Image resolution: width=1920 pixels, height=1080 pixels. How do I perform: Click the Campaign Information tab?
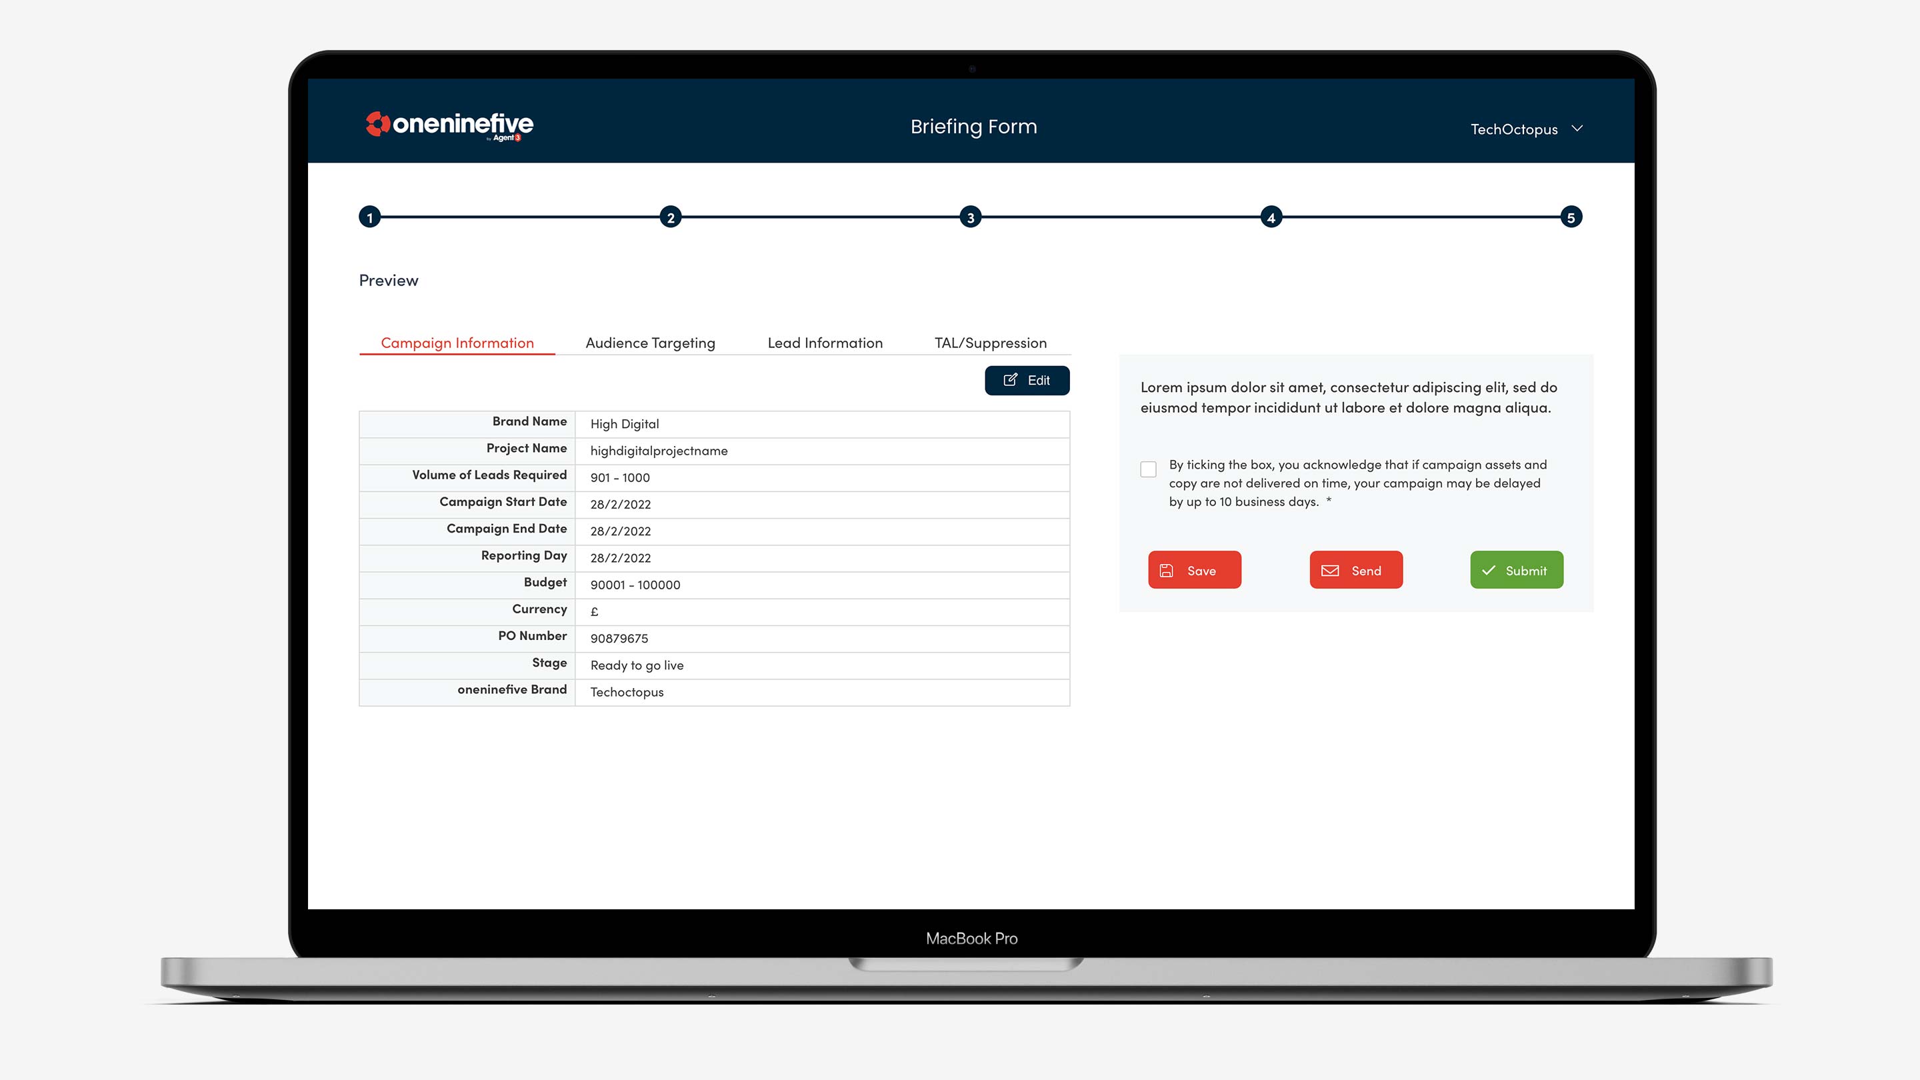click(x=456, y=343)
